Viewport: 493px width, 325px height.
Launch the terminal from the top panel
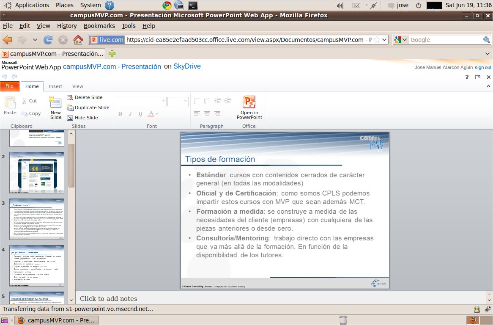pos(192,5)
